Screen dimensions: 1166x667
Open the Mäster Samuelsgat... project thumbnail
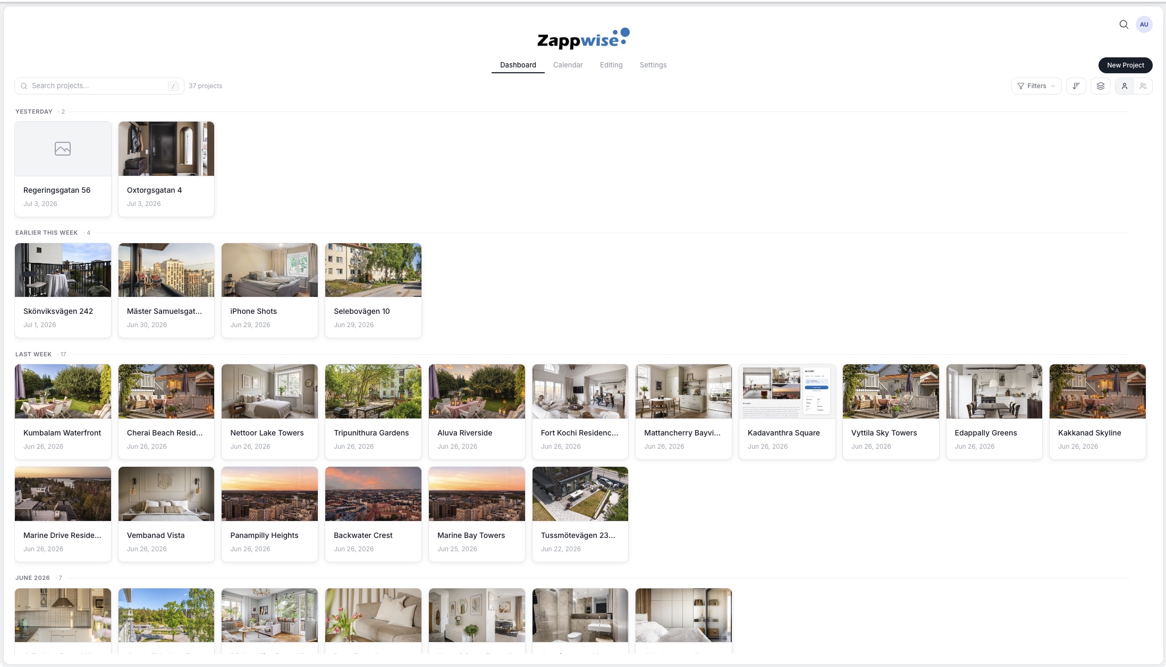click(166, 270)
